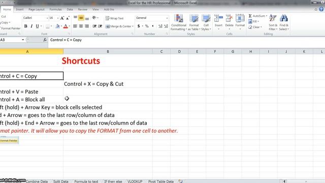Center text horizontally

pos(81,26)
